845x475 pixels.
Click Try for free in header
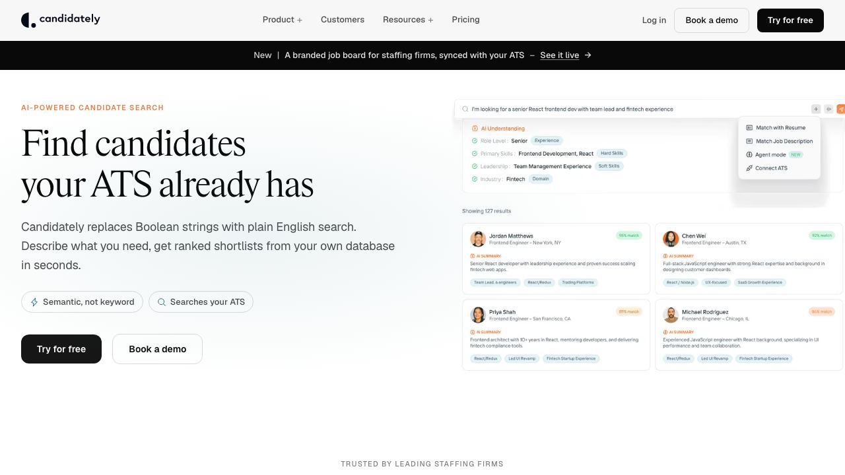pyautogui.click(x=790, y=20)
